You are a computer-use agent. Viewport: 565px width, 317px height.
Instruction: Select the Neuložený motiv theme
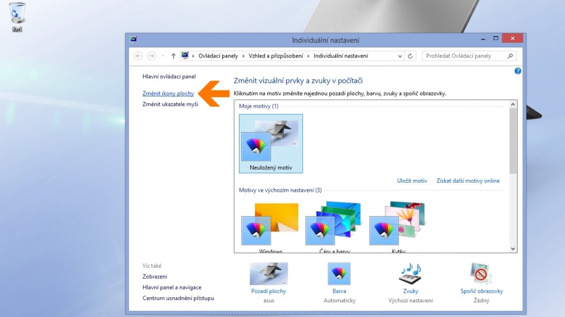coord(271,143)
